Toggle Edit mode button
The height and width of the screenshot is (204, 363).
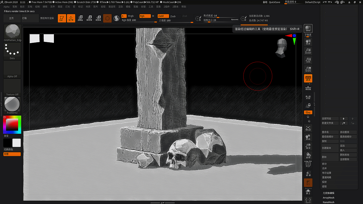(62, 18)
